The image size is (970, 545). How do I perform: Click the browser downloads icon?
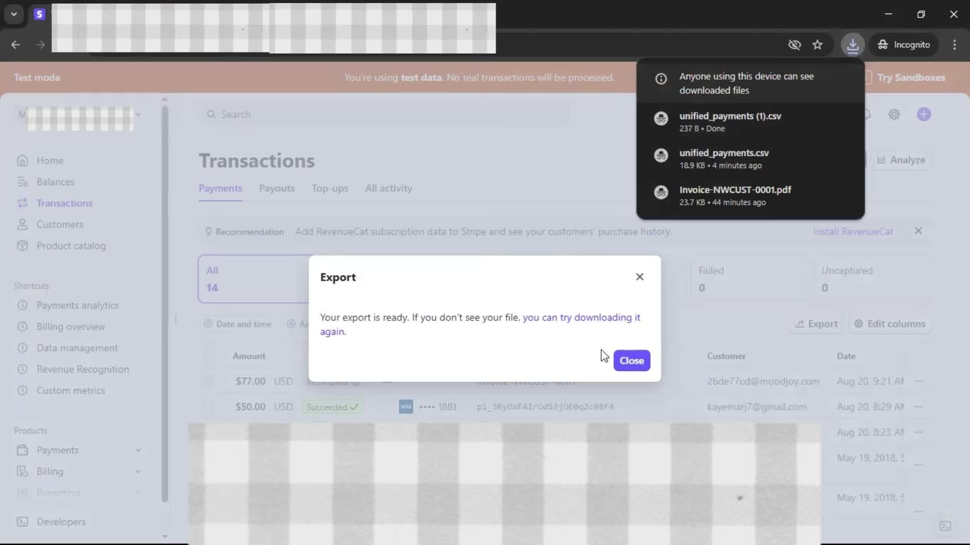pos(853,45)
